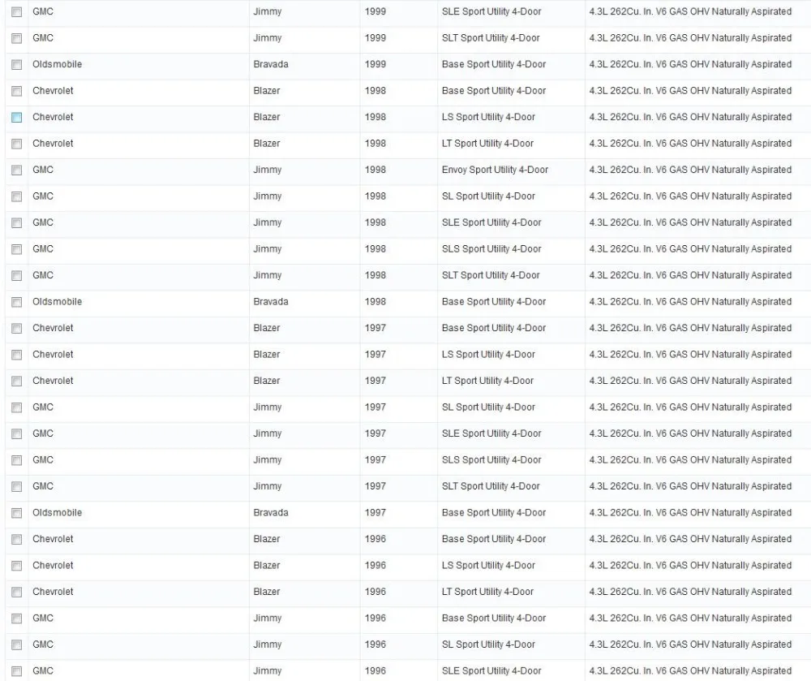Select 'Blazer' in the 1996 LT row

click(x=266, y=592)
